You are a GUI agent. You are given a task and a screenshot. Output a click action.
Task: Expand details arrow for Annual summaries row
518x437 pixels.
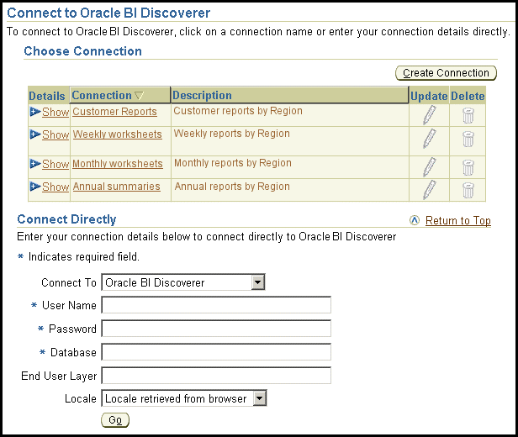click(x=35, y=187)
